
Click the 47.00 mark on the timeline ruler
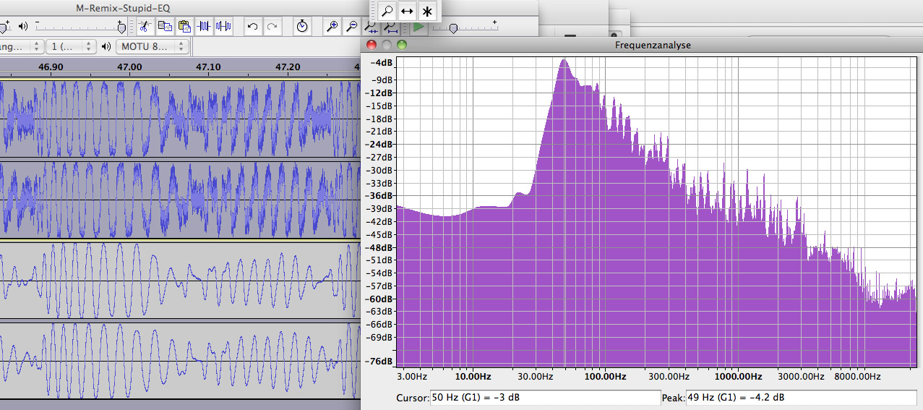[x=129, y=67]
